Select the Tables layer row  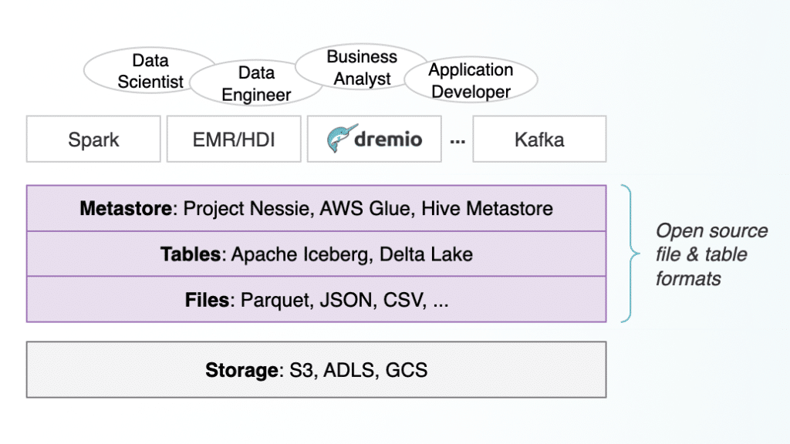[x=316, y=254]
